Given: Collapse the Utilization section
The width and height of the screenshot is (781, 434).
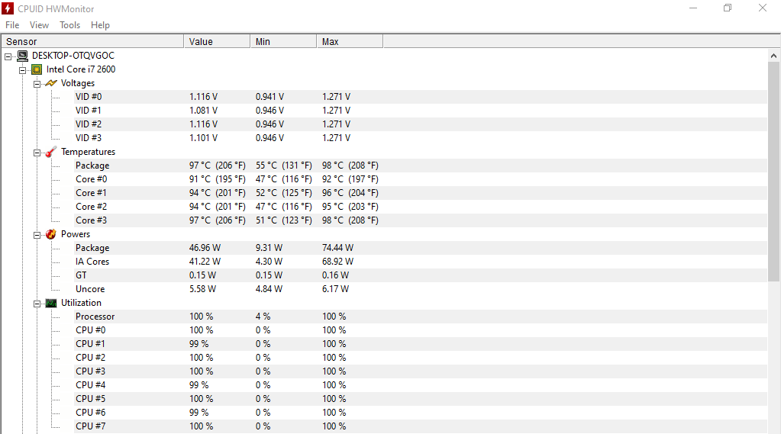Looking at the screenshot, I should pos(37,304).
